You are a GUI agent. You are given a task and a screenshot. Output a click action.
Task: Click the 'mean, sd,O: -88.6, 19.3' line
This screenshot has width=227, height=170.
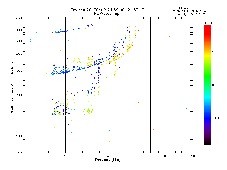[189, 11]
